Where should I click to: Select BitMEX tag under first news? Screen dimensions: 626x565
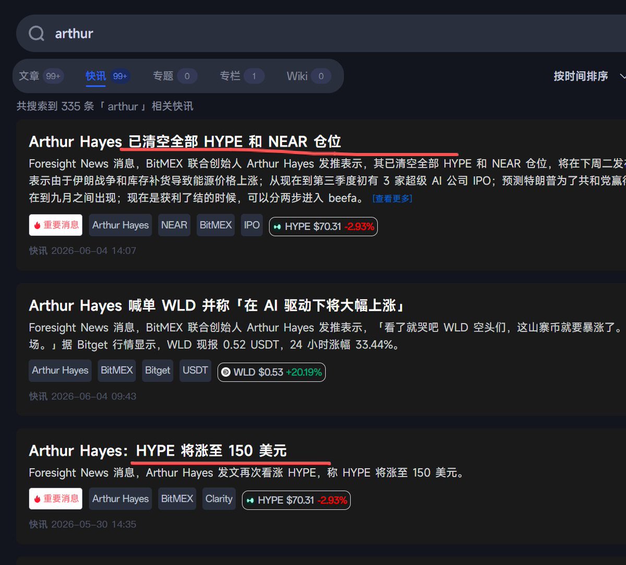215,225
